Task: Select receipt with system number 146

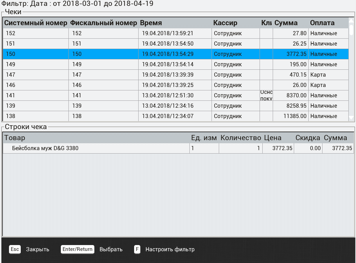Action: click(x=176, y=85)
